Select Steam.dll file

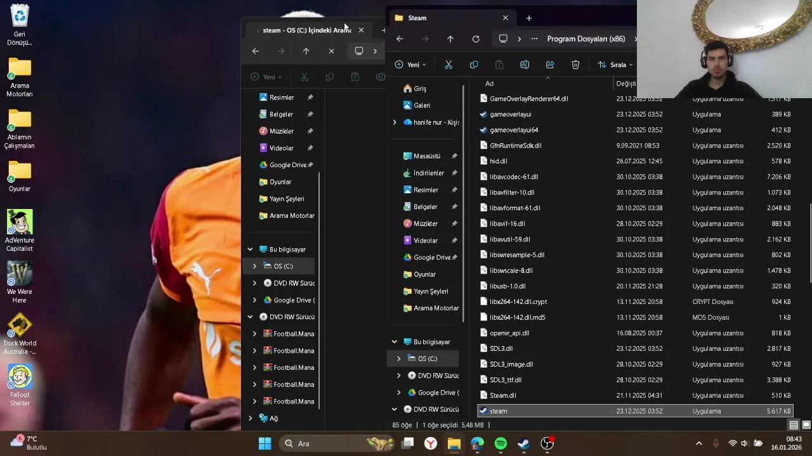[x=503, y=395]
